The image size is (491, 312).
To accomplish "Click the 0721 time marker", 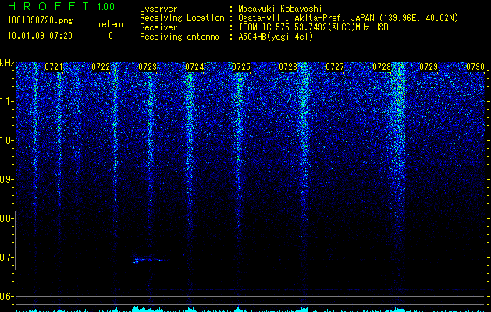I will 54,67.
